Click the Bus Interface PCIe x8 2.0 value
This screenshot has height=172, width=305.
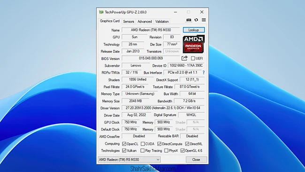[x=183, y=72]
